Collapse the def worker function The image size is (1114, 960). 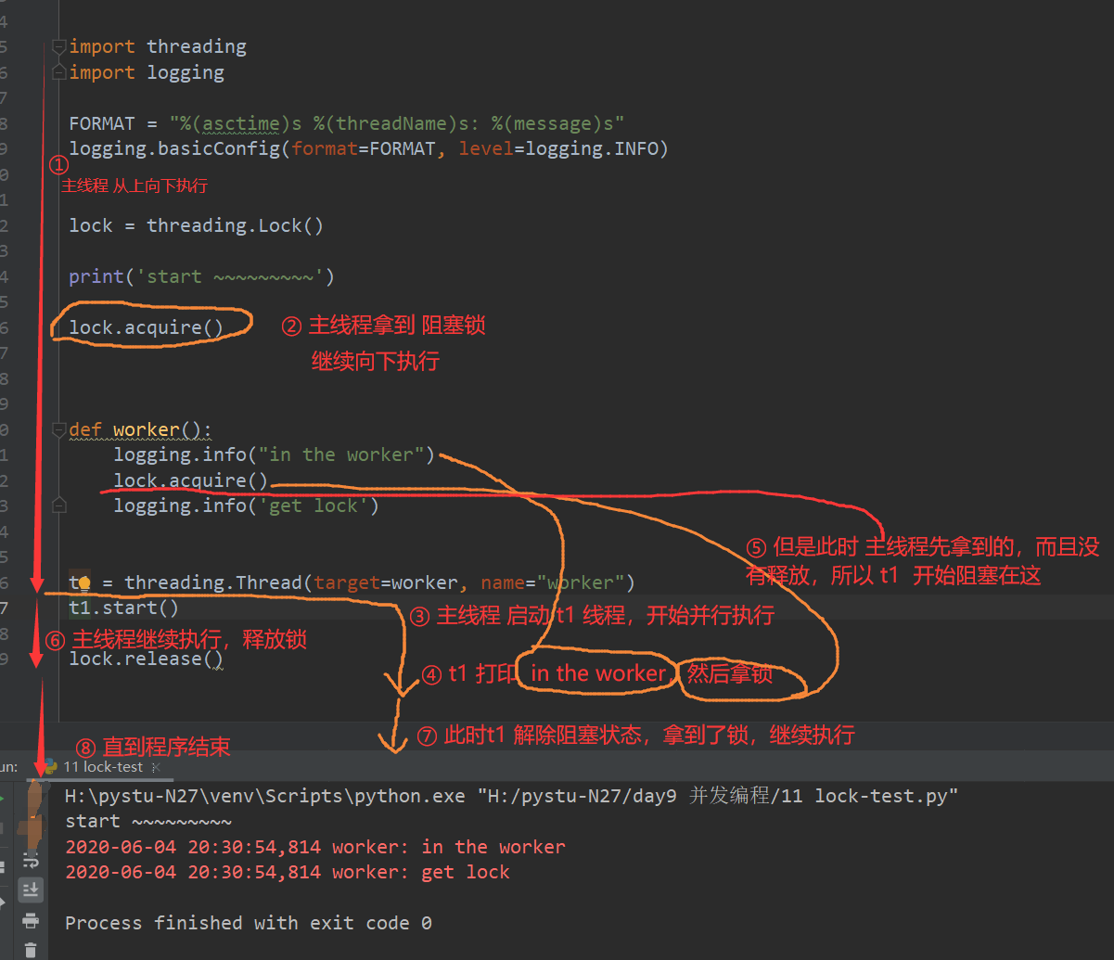pyautogui.click(x=59, y=430)
